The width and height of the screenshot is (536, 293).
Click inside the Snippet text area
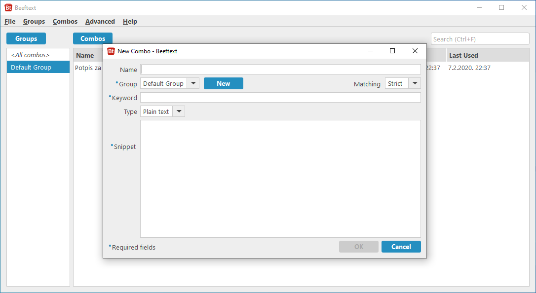point(281,179)
